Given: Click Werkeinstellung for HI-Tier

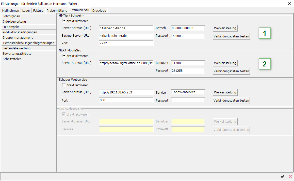Looking at the screenshot, I should (x=225, y=28).
